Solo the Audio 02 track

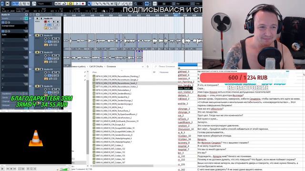tap(41, 36)
